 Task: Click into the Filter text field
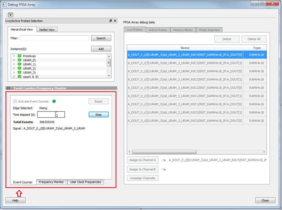pos(55,38)
